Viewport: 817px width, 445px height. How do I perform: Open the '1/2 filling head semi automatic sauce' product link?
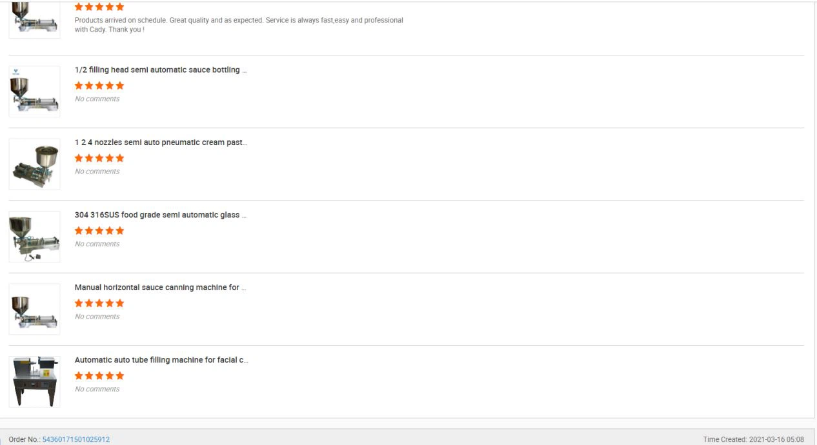(x=160, y=70)
